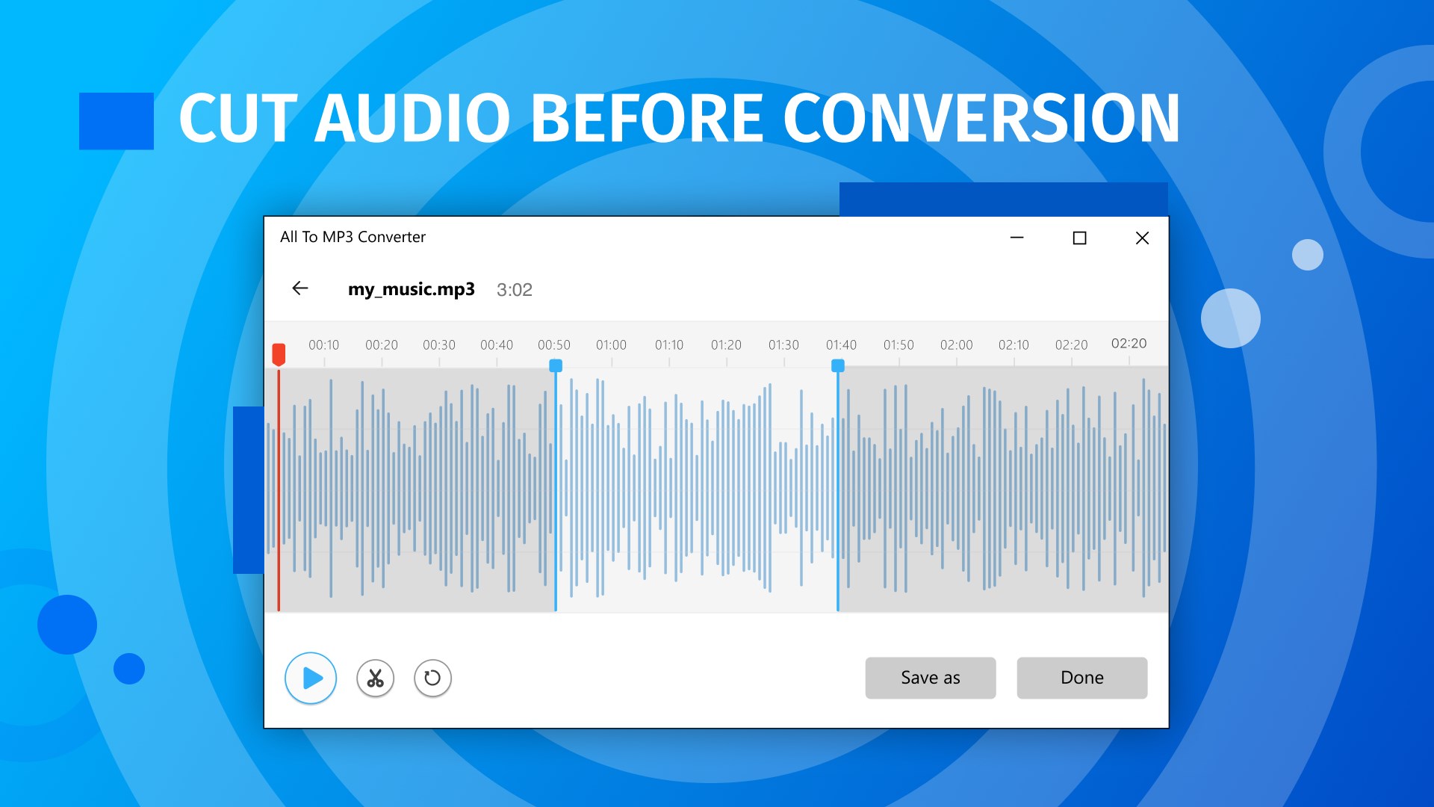Click the 01:00 mark on timeline ruler
Image resolution: width=1434 pixels, height=807 pixels.
pyautogui.click(x=611, y=345)
